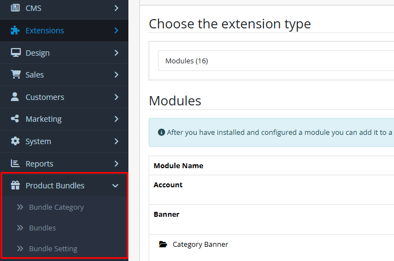The image size is (394, 261).
Task: Click the Customers person icon
Action: tap(15, 97)
